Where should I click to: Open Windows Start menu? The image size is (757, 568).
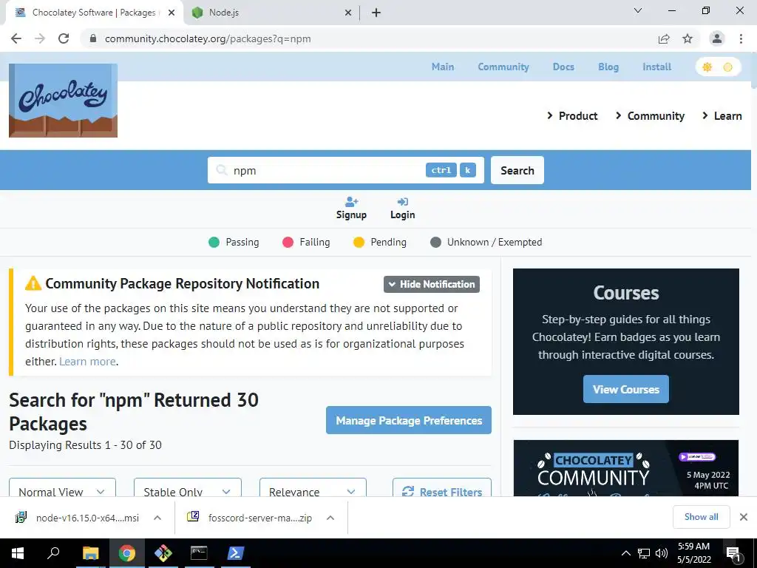18,553
